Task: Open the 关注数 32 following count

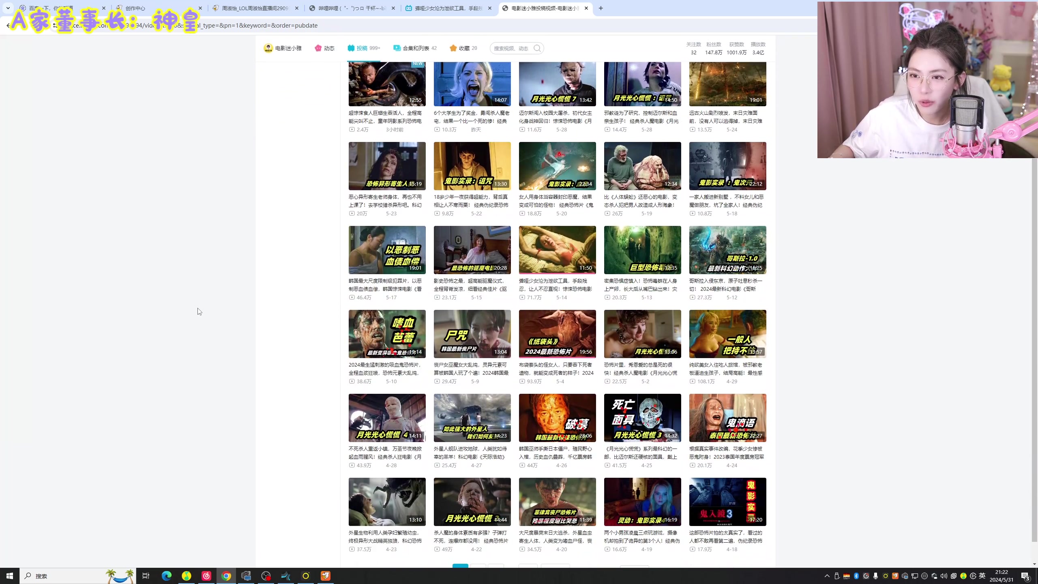Action: 693,48
